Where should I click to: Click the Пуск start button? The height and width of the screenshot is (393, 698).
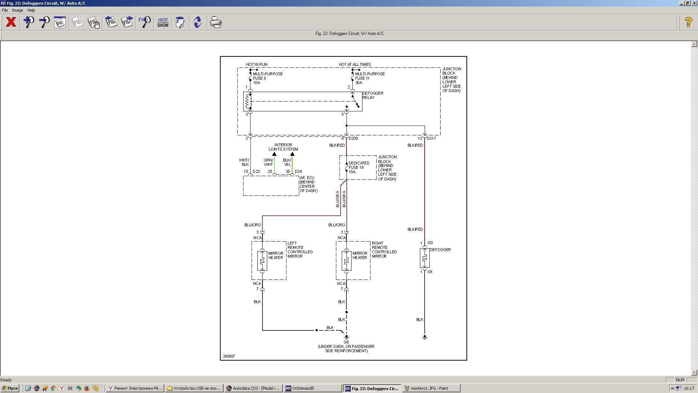tap(10, 388)
